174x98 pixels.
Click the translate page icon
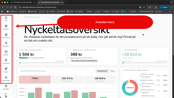(x=140, y=7)
